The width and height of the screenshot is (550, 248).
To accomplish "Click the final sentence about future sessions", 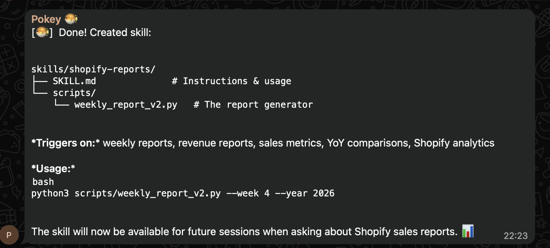I will click(244, 232).
